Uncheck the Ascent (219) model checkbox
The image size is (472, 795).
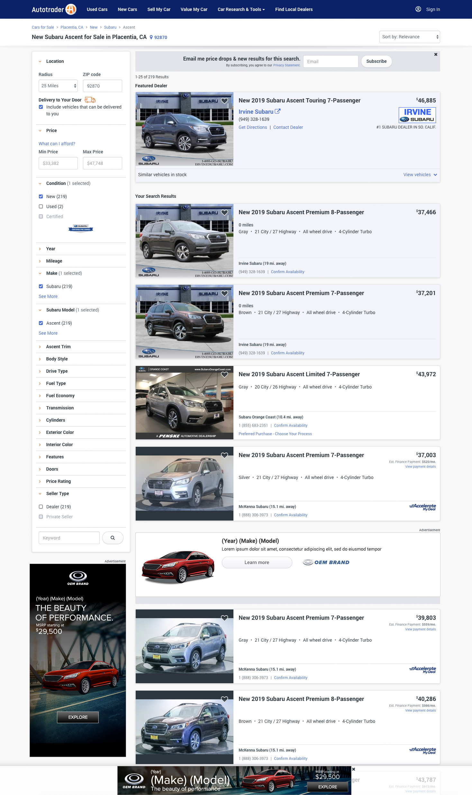[41, 323]
